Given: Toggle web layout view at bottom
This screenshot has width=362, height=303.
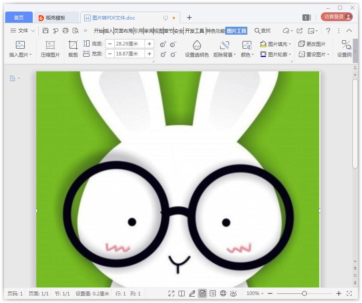Looking at the screenshot, I should pyautogui.click(x=223, y=293).
